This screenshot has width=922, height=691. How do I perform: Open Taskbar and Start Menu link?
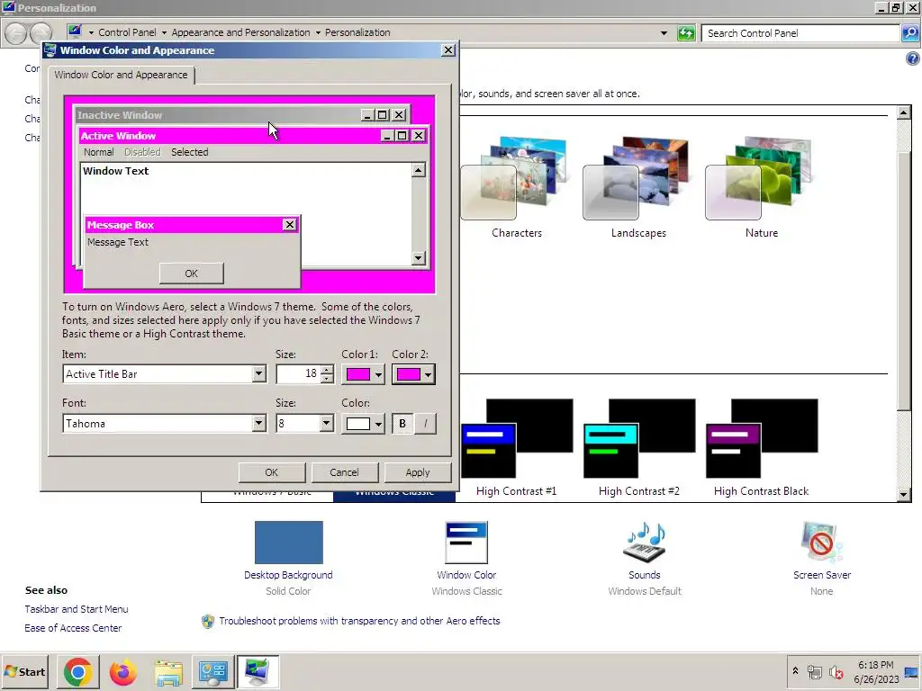click(77, 609)
